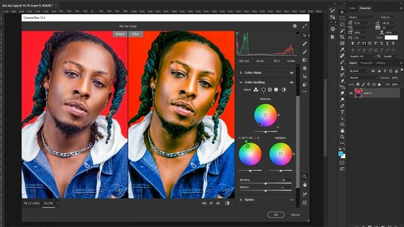Open Photoshop foreground color swatch

341,154
